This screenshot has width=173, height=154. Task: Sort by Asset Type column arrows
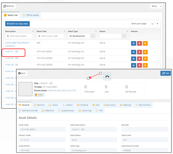[96, 31]
